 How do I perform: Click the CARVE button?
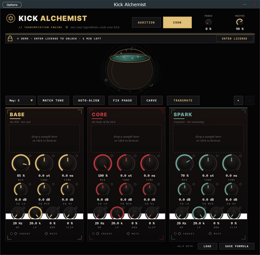coord(152,100)
